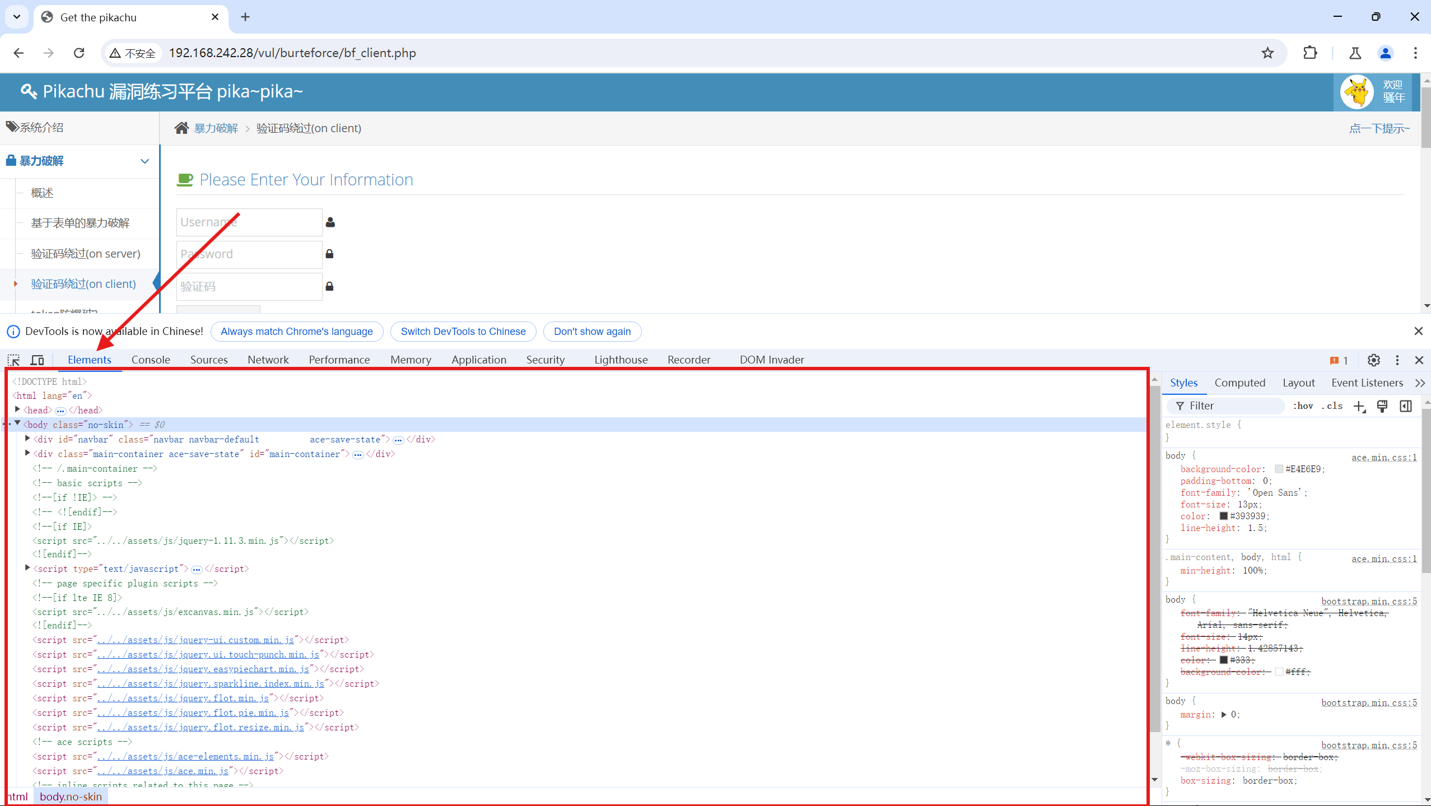Toggle computed styles sidebar icon

click(x=1406, y=406)
